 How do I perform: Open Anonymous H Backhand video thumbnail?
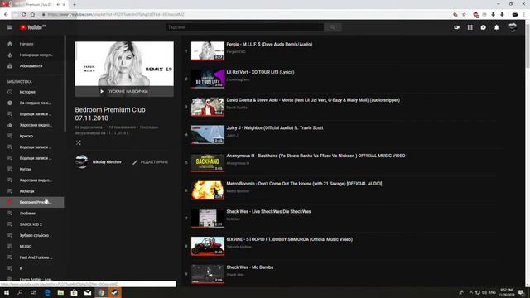click(208, 162)
